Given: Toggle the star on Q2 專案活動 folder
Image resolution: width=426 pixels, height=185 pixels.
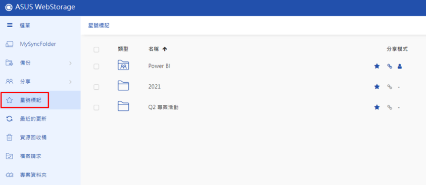Looking at the screenshot, I should click(x=377, y=107).
